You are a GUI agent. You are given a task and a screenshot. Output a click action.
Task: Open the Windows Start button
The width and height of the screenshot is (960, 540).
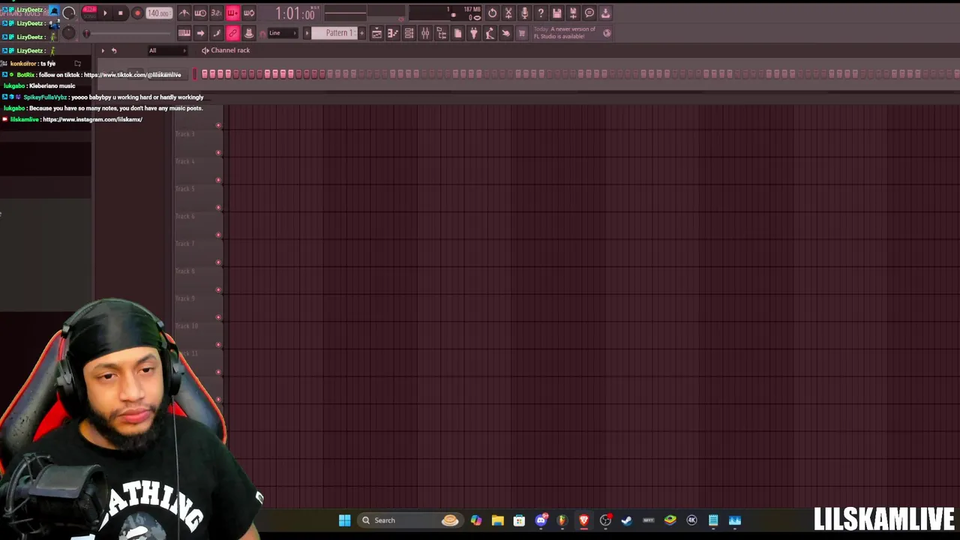pyautogui.click(x=344, y=520)
